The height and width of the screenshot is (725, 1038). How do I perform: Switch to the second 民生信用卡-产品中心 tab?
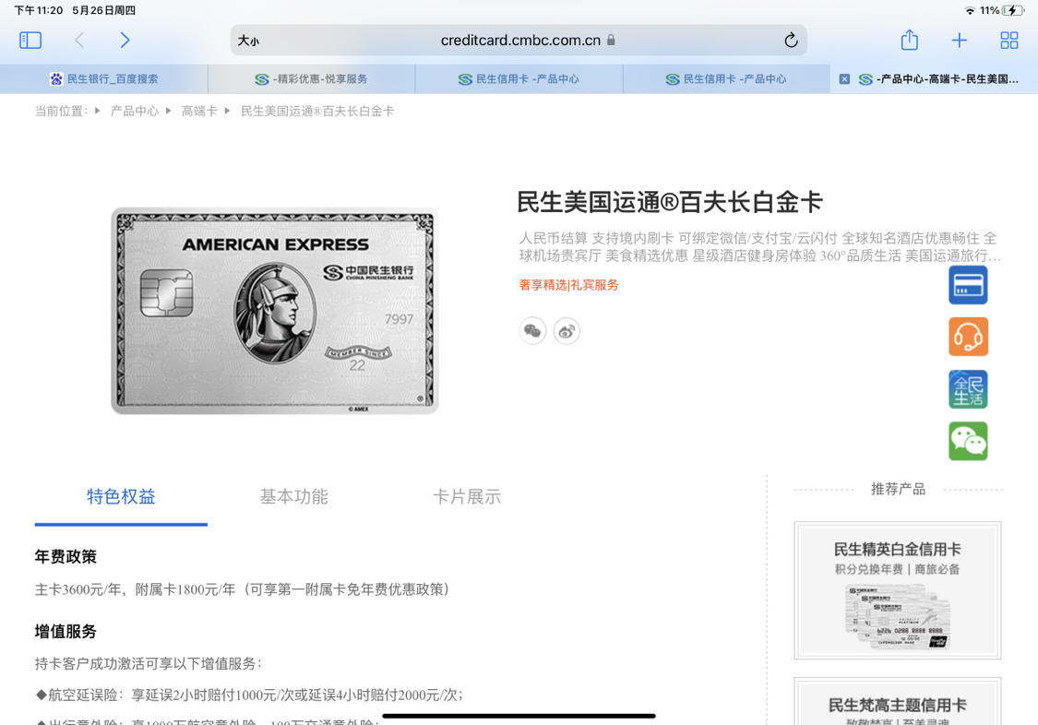727,78
